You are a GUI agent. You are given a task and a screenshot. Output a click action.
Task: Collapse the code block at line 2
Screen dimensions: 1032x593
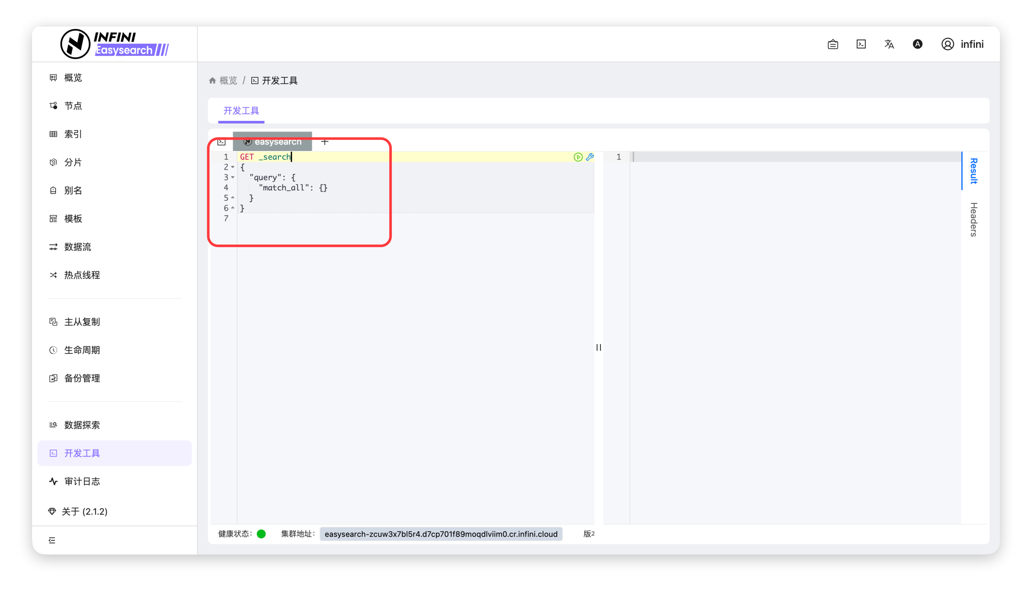point(233,167)
